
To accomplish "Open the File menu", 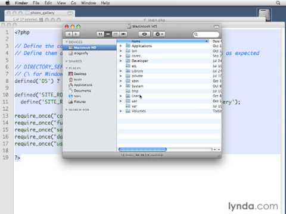I will pyautogui.click(x=36, y=3).
